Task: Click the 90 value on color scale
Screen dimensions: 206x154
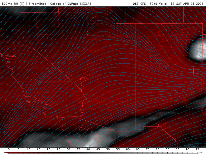Action: [x=187, y=149]
